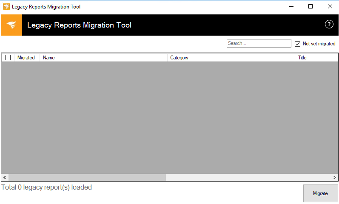Close the Legacy Reports Migration Tool window
Viewport: 339px width, 204px height.
[330, 6]
